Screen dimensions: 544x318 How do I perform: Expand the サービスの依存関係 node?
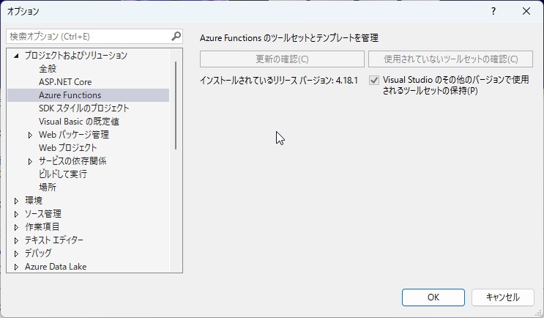30,161
